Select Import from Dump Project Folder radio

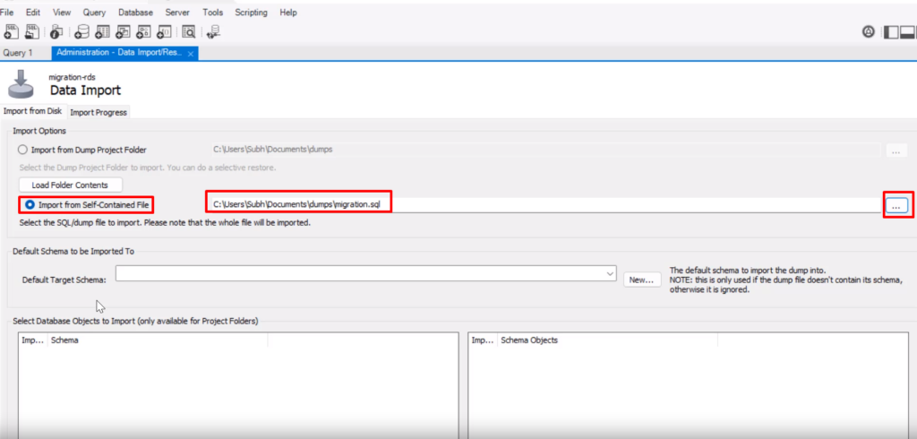[23, 150]
